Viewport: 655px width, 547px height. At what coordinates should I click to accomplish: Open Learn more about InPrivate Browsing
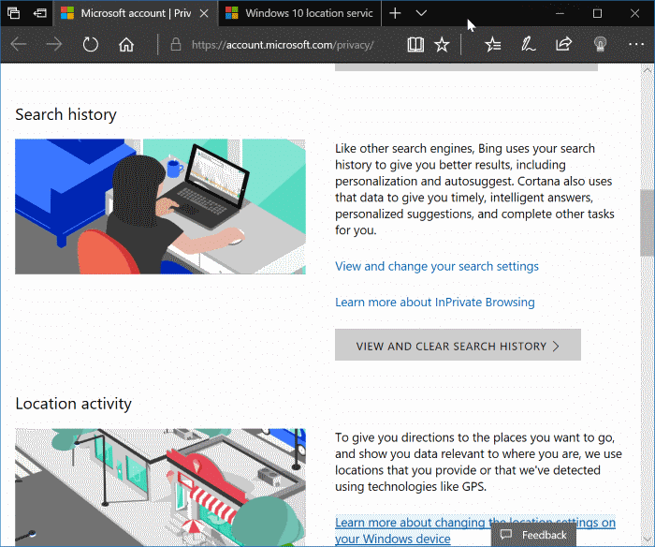tap(435, 303)
